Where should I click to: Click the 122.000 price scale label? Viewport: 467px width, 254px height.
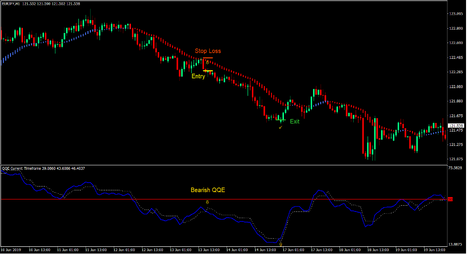[x=456, y=87]
